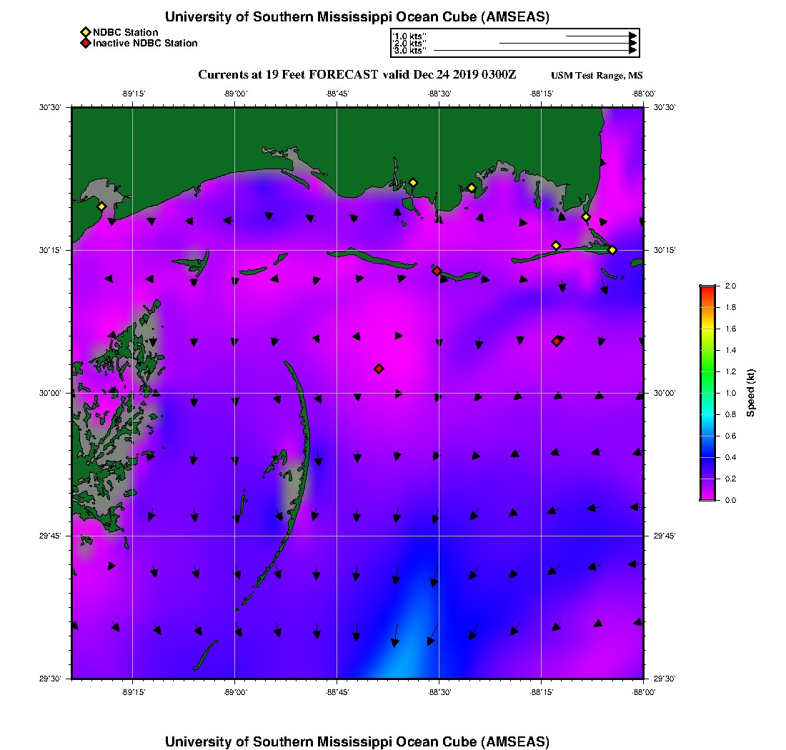
Task: Select the red inactive station near 88°30' longitude
Action: coord(437,271)
